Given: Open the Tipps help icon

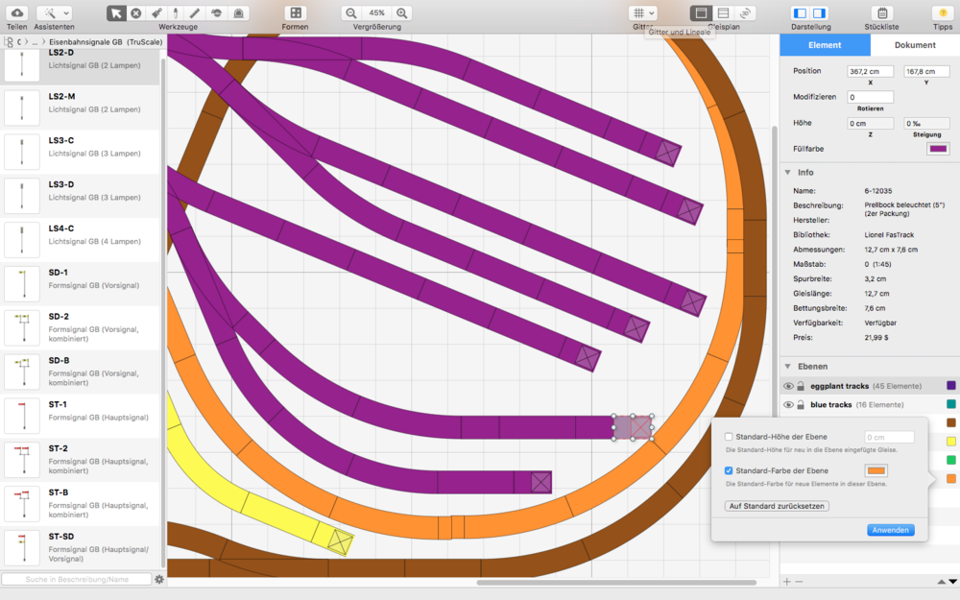Looking at the screenshot, I should [x=943, y=12].
